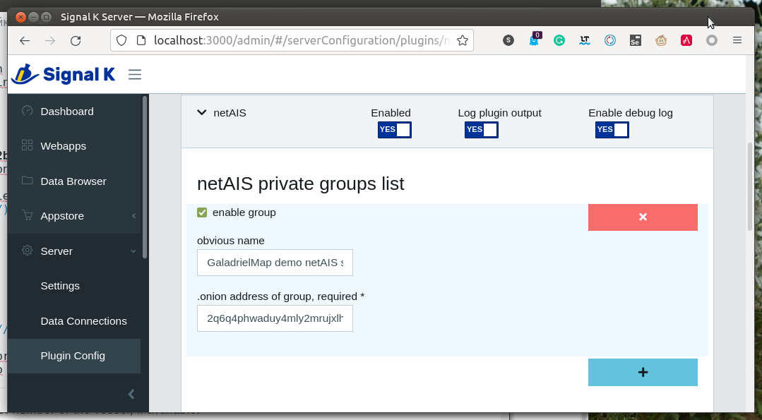Image resolution: width=762 pixels, height=420 pixels.
Task: Open the Data Browser menu item
Action: tap(74, 181)
